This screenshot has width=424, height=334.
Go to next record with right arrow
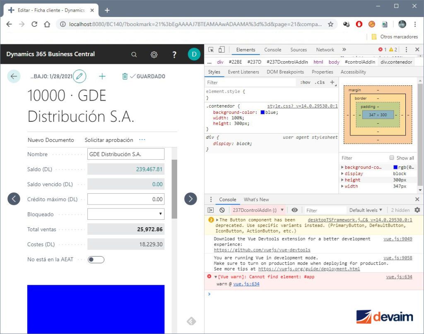click(x=190, y=199)
